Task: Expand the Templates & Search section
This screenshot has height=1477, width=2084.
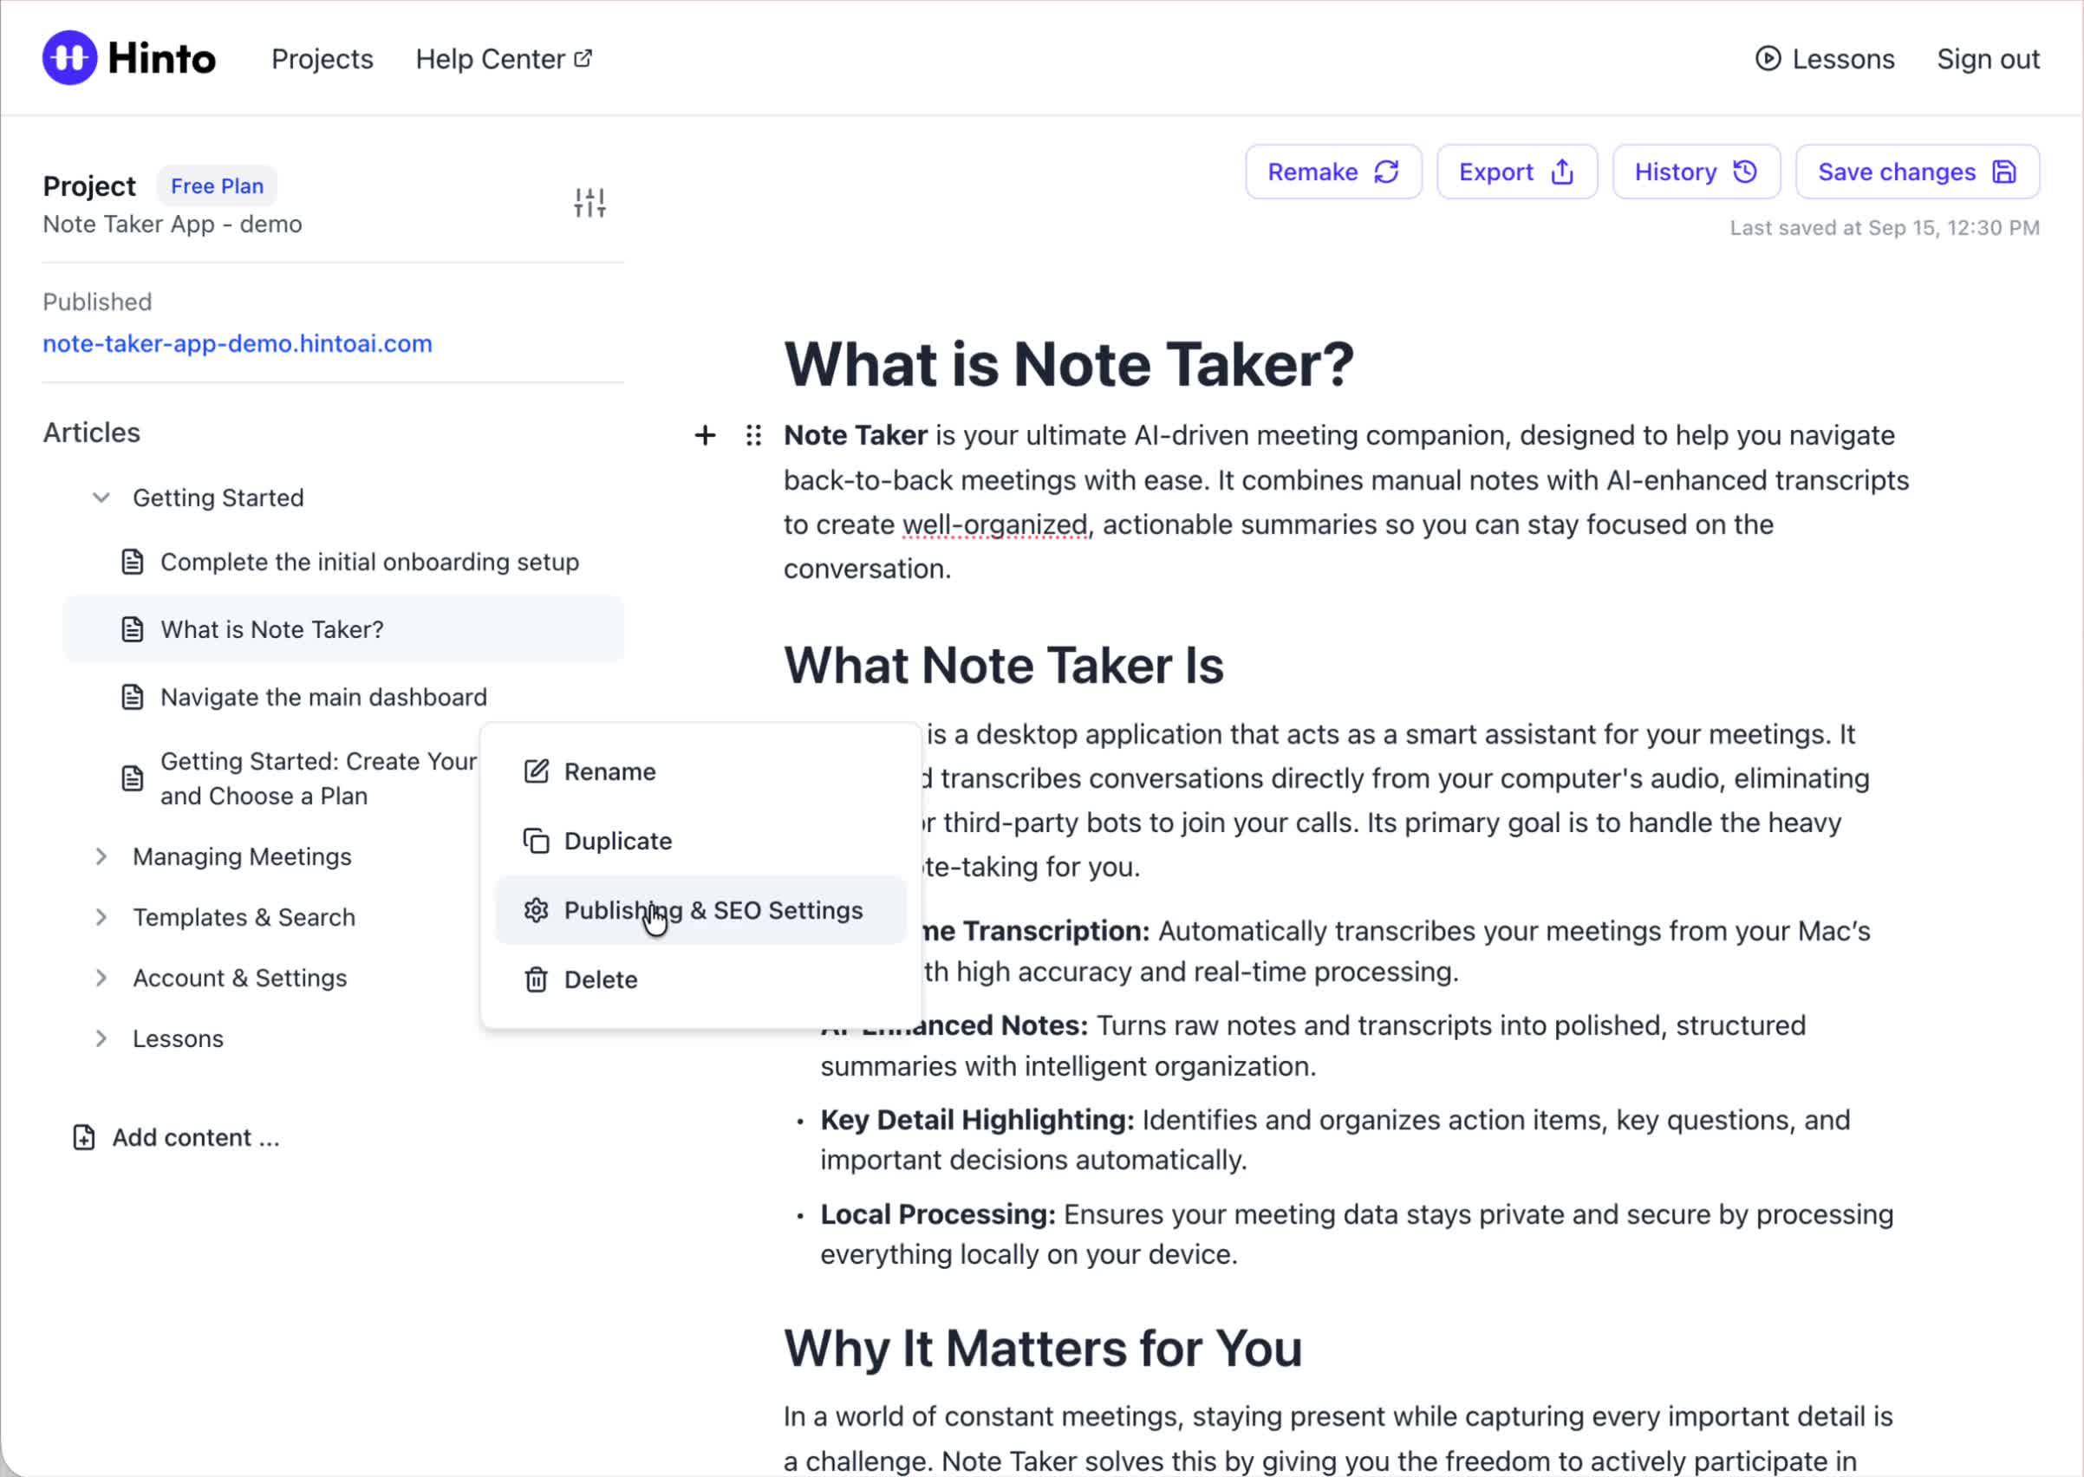Action: tap(101, 917)
